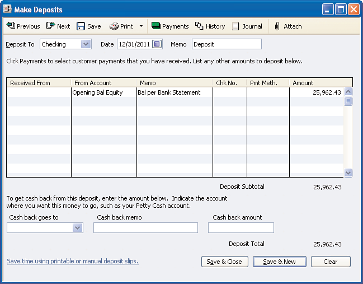Minimize the Make Deposits window

(x=328, y=10)
